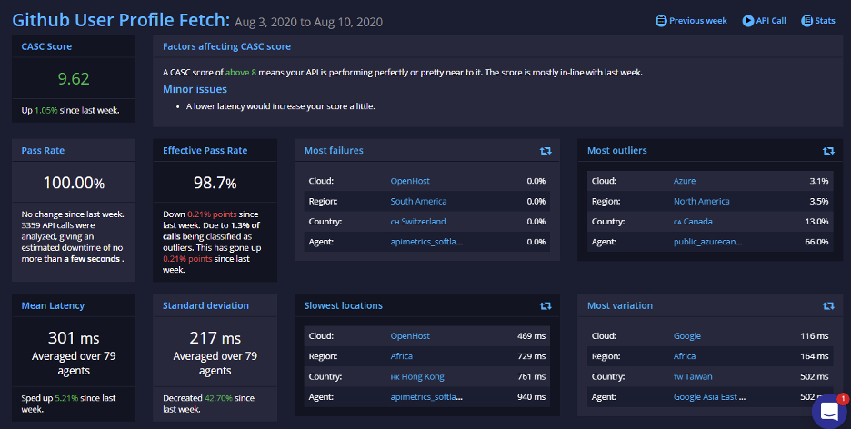
Task: Cycle the Most outliers panel swap icon
Action: click(x=828, y=151)
